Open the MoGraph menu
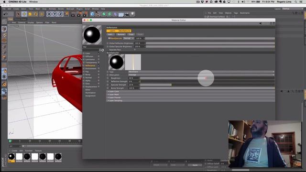This screenshot has width=306, height=172. point(70,9)
